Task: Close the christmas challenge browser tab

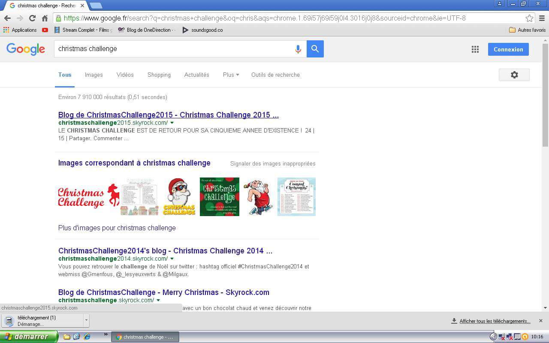Action: (x=82, y=6)
